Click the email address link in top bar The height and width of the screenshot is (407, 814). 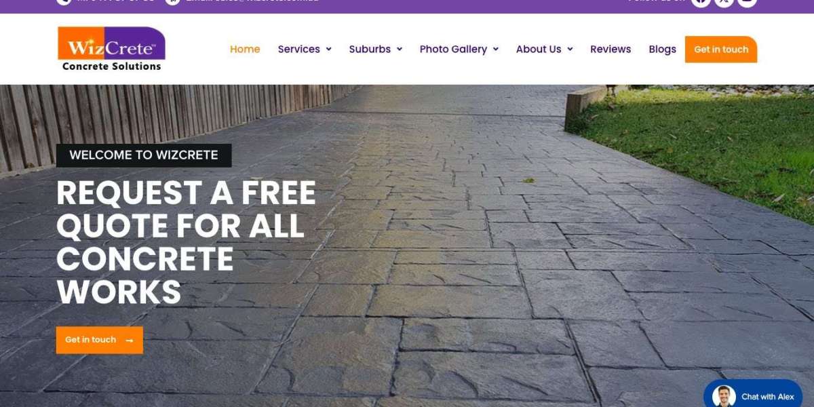252,1
